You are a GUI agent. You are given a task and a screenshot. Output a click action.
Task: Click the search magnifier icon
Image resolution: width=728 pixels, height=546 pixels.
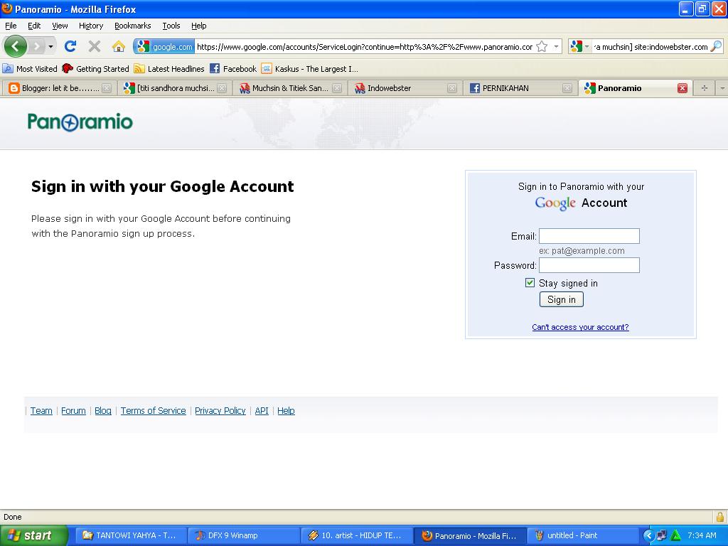coord(717,46)
